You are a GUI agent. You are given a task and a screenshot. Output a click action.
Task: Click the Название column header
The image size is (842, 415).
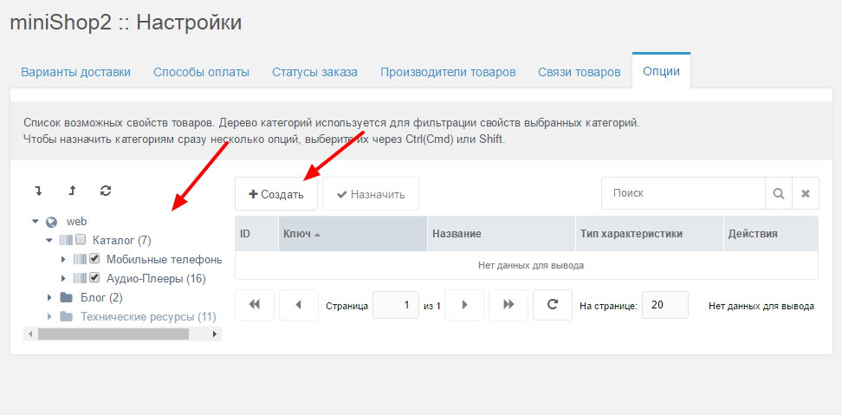click(x=502, y=234)
